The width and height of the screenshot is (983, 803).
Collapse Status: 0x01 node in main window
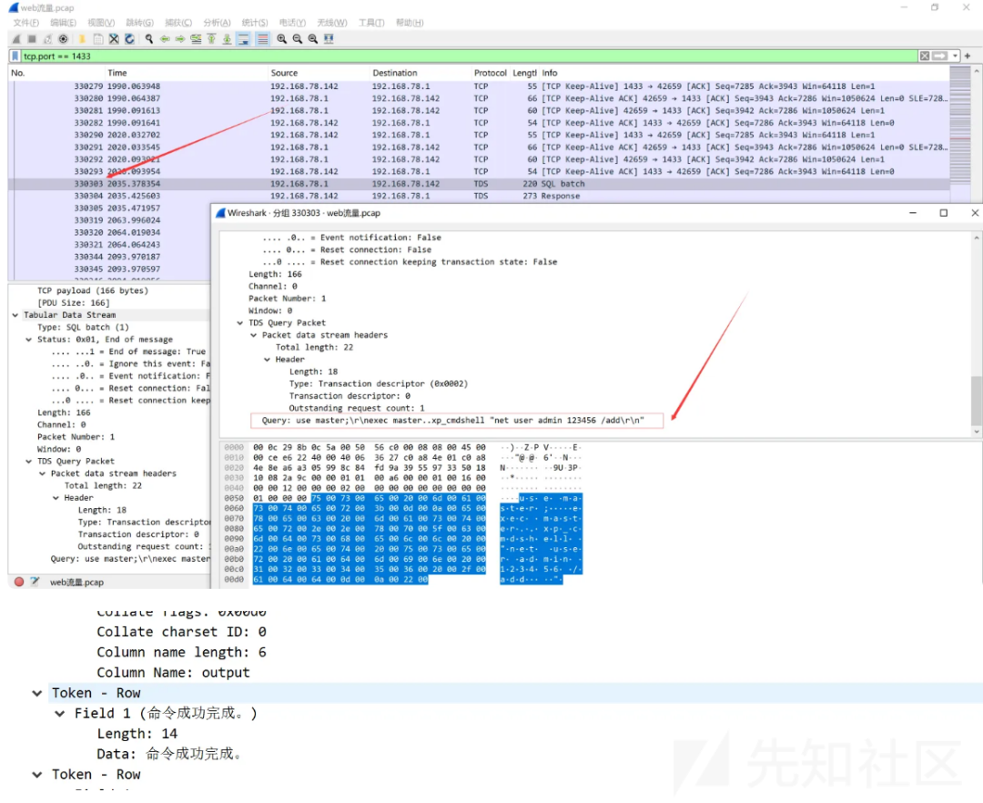28,340
